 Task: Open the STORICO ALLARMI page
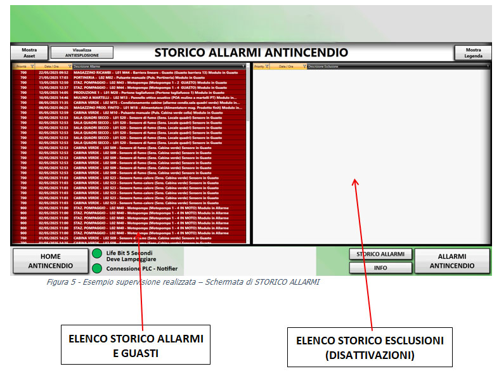(x=380, y=254)
